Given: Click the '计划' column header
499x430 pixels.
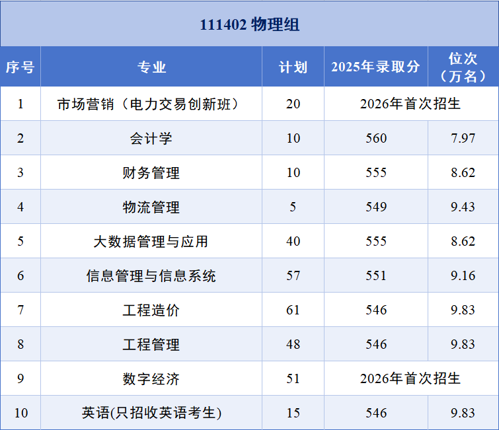Looking at the screenshot, I should point(293,67).
